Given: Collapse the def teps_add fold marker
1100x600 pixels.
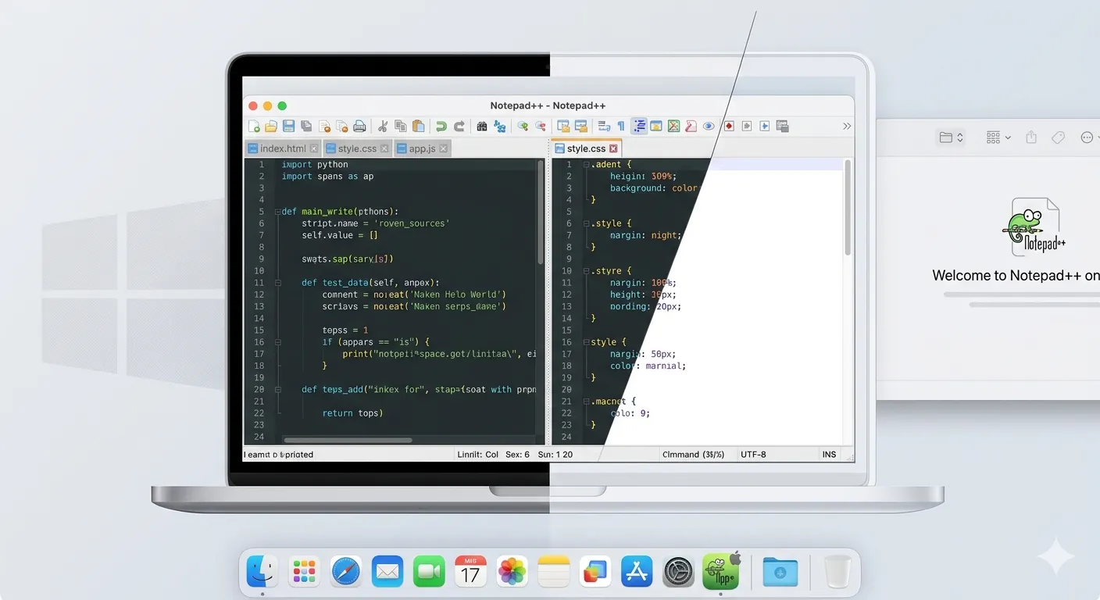Looking at the screenshot, I should point(277,389).
